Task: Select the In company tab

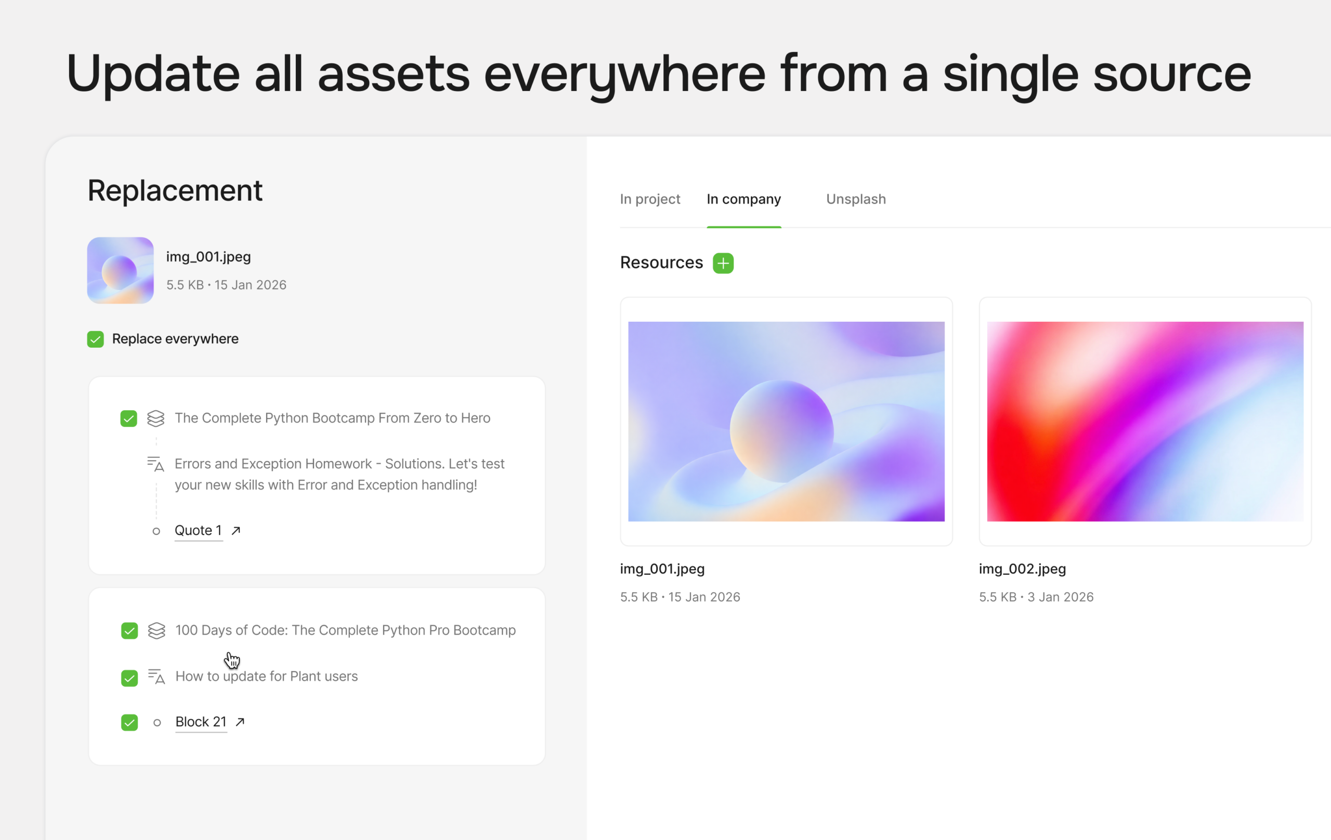Action: coord(743,199)
